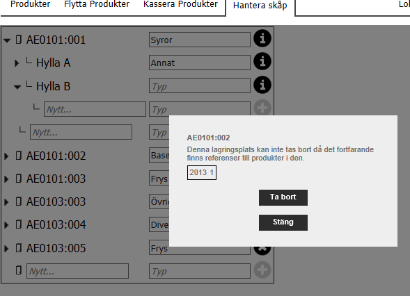Open info for cabinet AE0101:001
This screenshot has width=410, height=296.
(x=262, y=38)
